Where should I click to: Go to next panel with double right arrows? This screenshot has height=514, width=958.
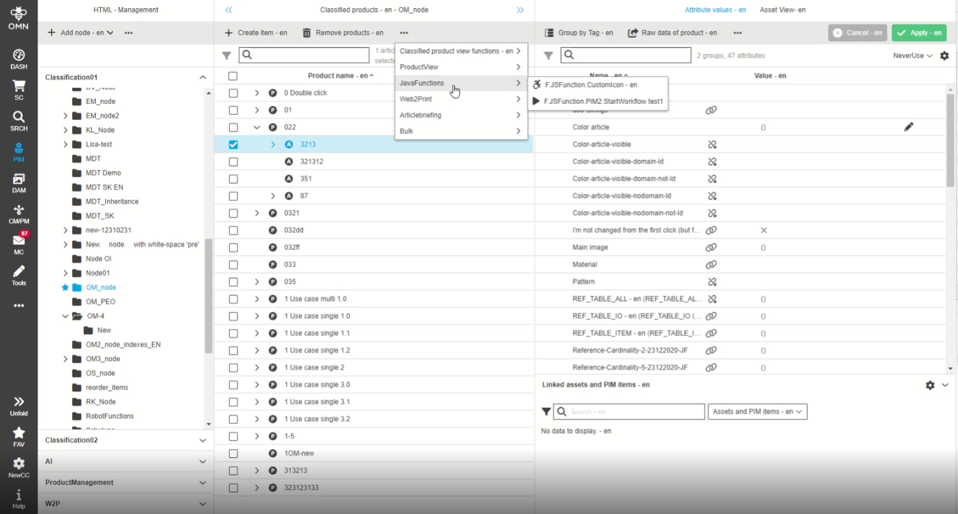tap(520, 10)
